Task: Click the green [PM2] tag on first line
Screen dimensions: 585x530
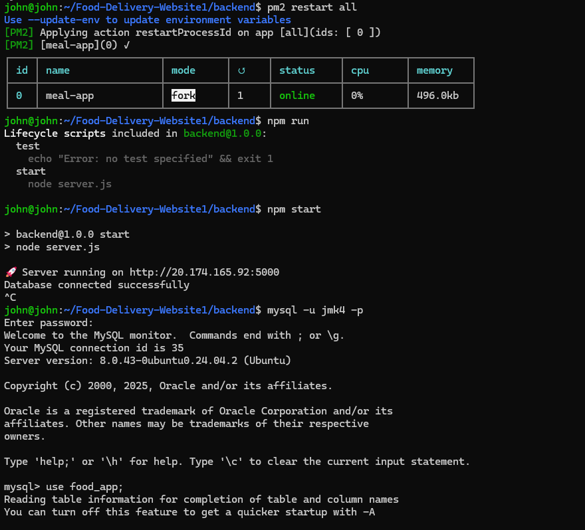Action: click(18, 32)
